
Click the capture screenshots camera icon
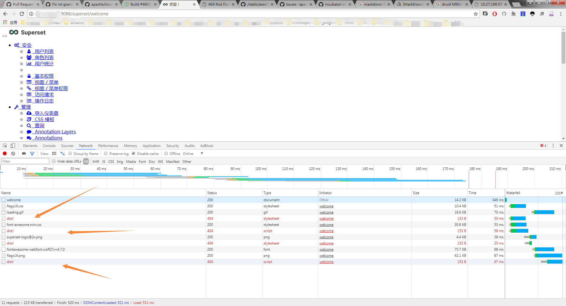pos(24,153)
